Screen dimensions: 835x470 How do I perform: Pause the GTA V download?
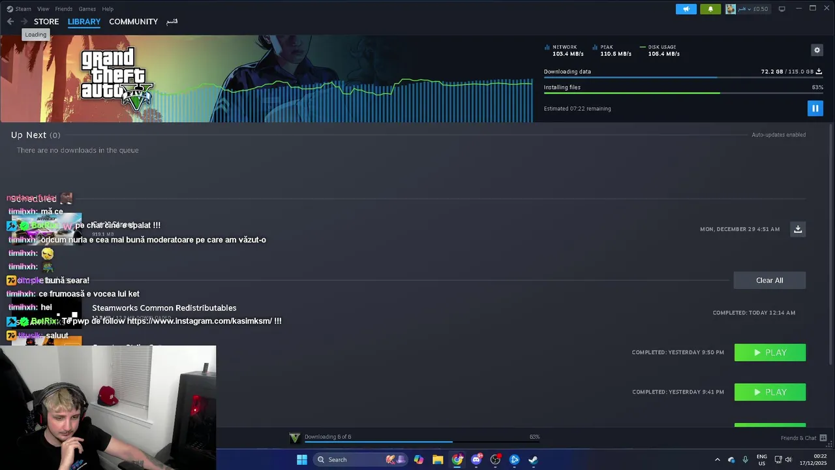(815, 108)
